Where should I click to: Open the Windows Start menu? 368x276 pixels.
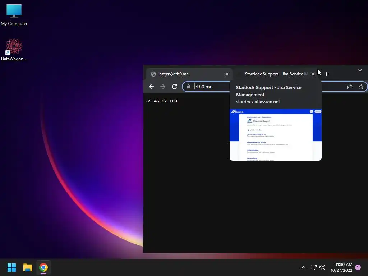point(11,267)
